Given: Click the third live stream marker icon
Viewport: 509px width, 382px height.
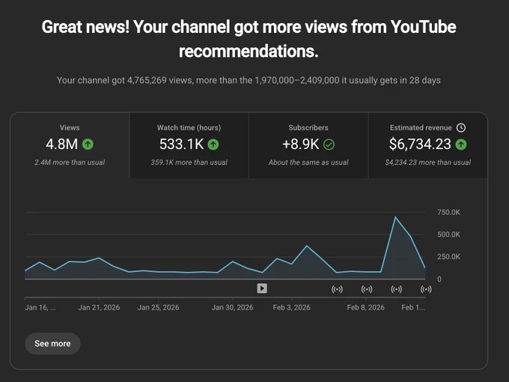Looking at the screenshot, I should coord(397,289).
